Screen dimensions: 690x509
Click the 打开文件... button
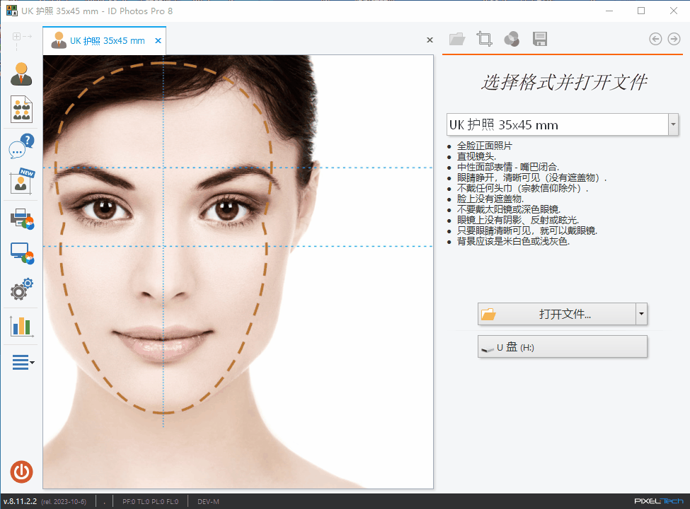click(556, 313)
